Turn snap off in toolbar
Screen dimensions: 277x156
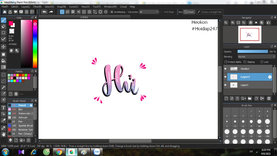pos(62,12)
